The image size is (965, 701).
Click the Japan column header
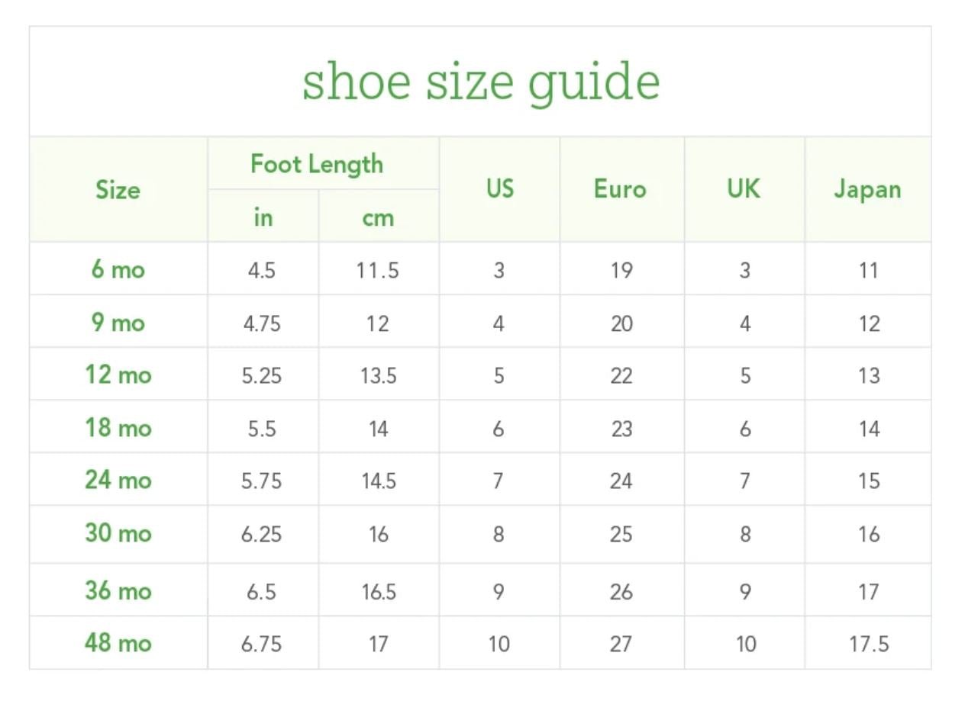tap(867, 189)
